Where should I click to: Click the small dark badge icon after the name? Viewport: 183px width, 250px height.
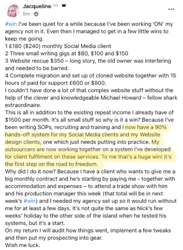pyautogui.click(x=64, y=6)
